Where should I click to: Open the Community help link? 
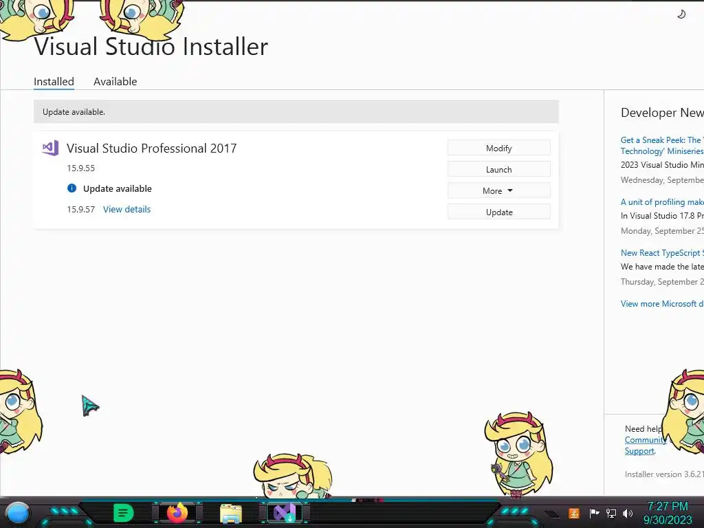tap(645, 440)
